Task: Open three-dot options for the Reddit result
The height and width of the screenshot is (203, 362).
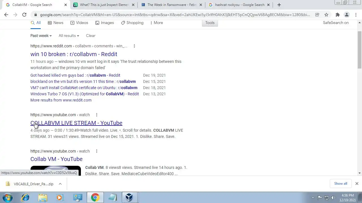Action: 134,46
